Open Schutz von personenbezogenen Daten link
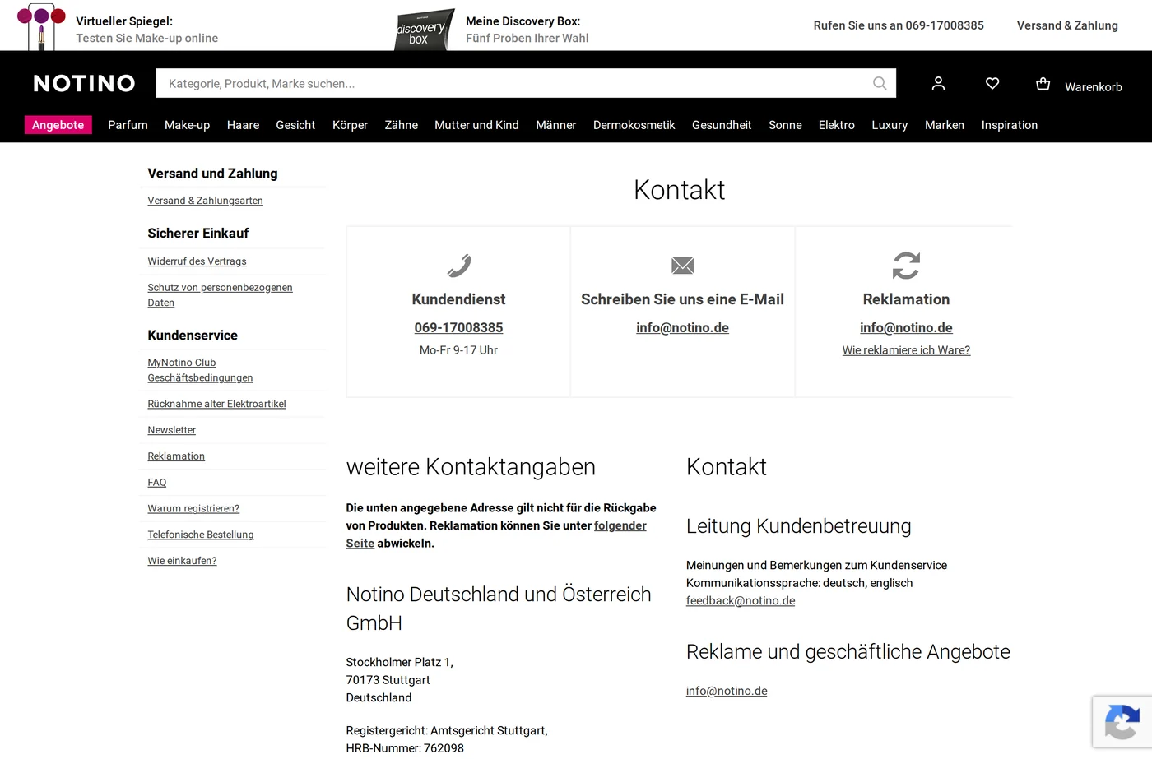This screenshot has height=759, width=1152. 220,295
